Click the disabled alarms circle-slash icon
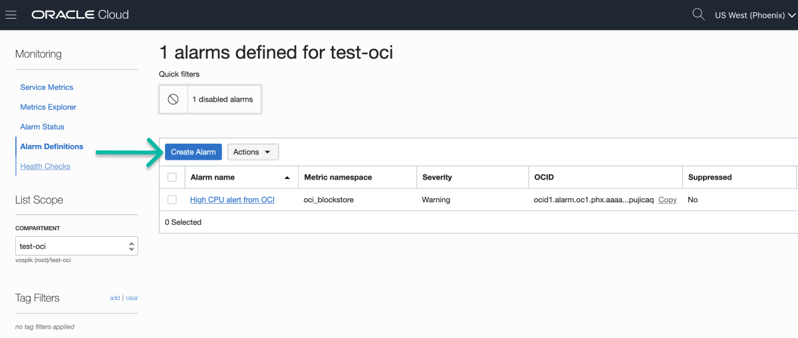The width and height of the screenshot is (798, 338). 173,99
